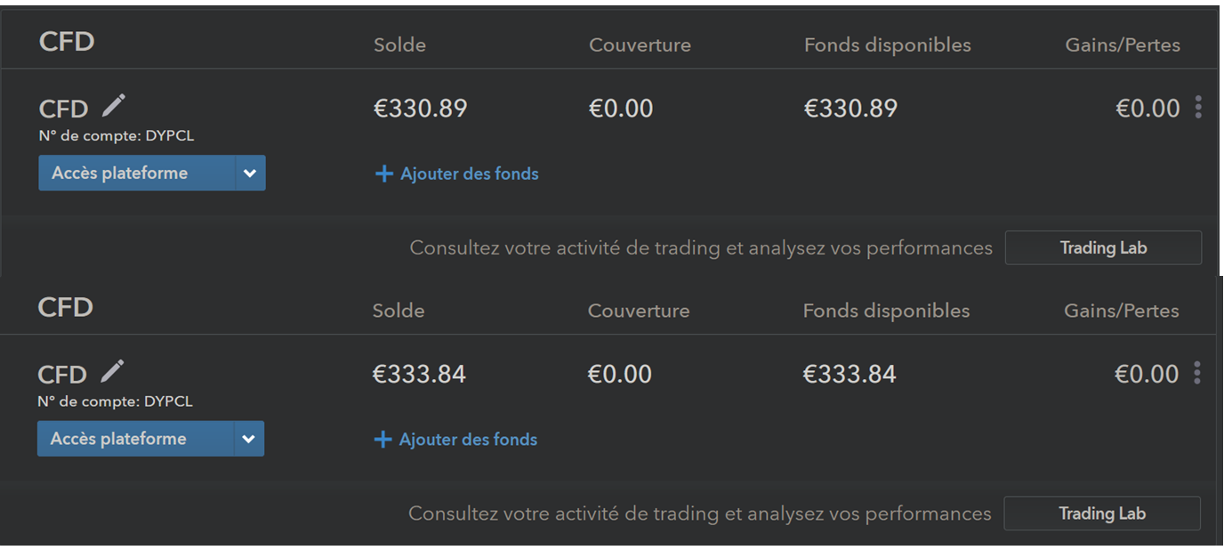Click the plus icon under the €333.84 balance

[x=382, y=439]
